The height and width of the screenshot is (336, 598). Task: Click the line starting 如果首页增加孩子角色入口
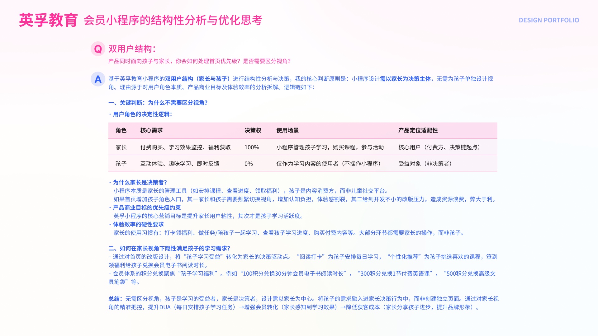(x=305, y=199)
